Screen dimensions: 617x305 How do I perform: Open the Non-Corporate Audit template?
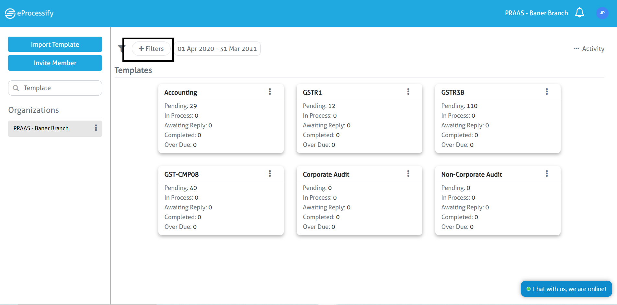tap(472, 174)
